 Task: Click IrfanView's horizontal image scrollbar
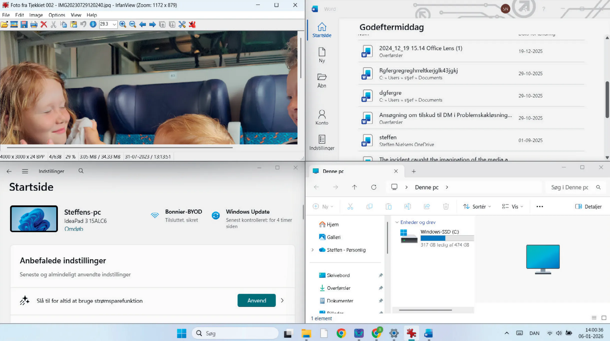click(120, 148)
